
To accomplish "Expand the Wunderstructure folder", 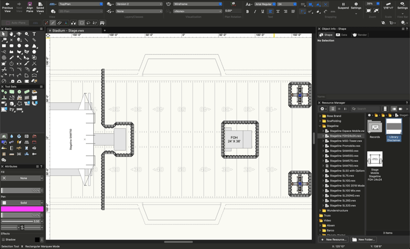I will [320, 211].
